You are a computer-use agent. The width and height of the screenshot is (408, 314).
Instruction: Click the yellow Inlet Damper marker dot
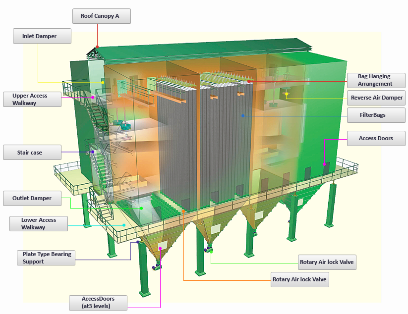click(x=103, y=82)
